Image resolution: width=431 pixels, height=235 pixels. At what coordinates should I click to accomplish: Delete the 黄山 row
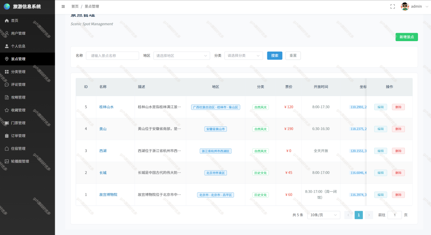[398, 129]
